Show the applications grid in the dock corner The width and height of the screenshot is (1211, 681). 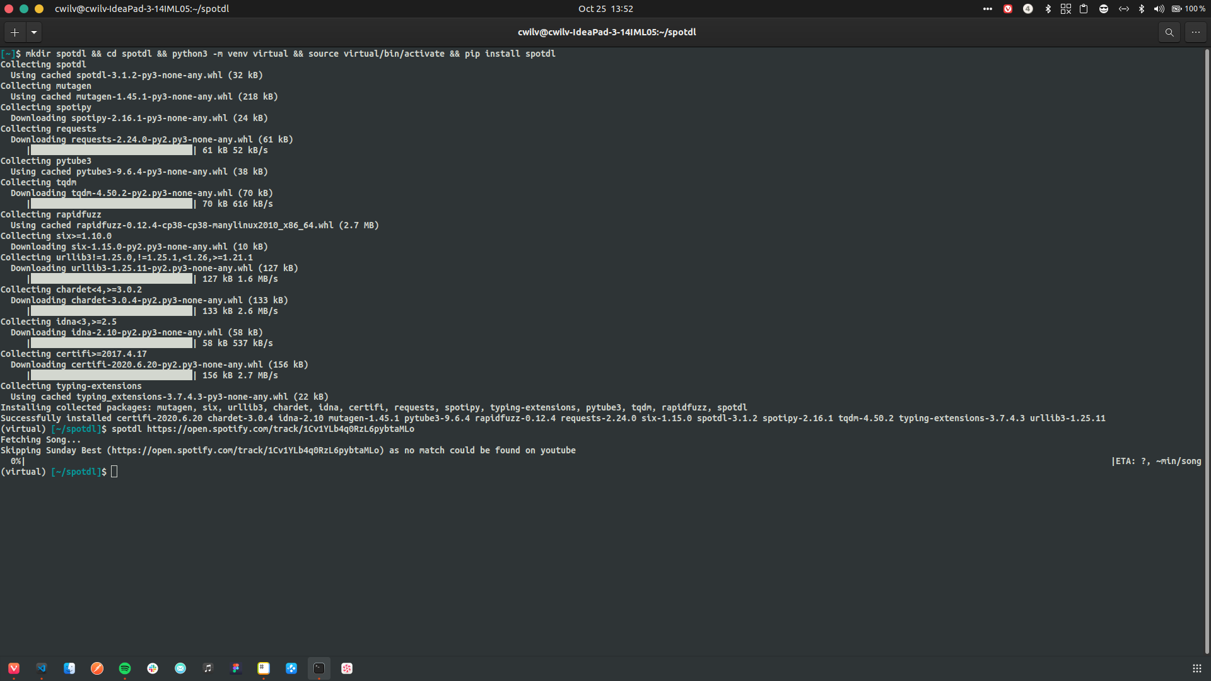[x=1197, y=668]
